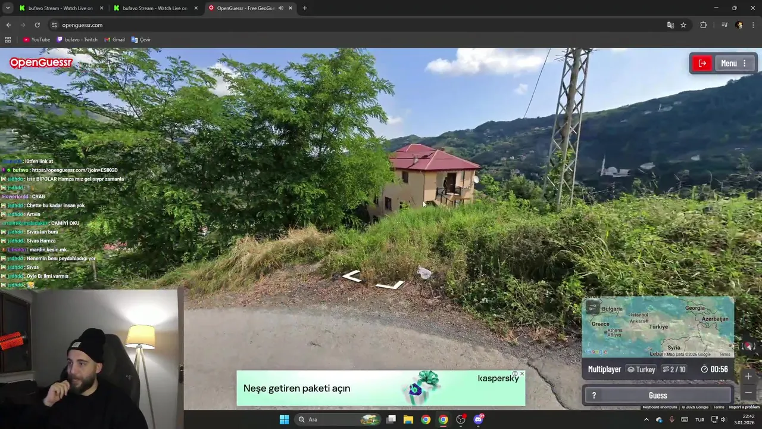Click the guess minimap
The image size is (762, 429).
(x=658, y=327)
